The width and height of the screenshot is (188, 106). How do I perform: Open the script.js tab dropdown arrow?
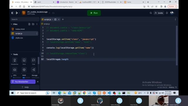[52, 19]
